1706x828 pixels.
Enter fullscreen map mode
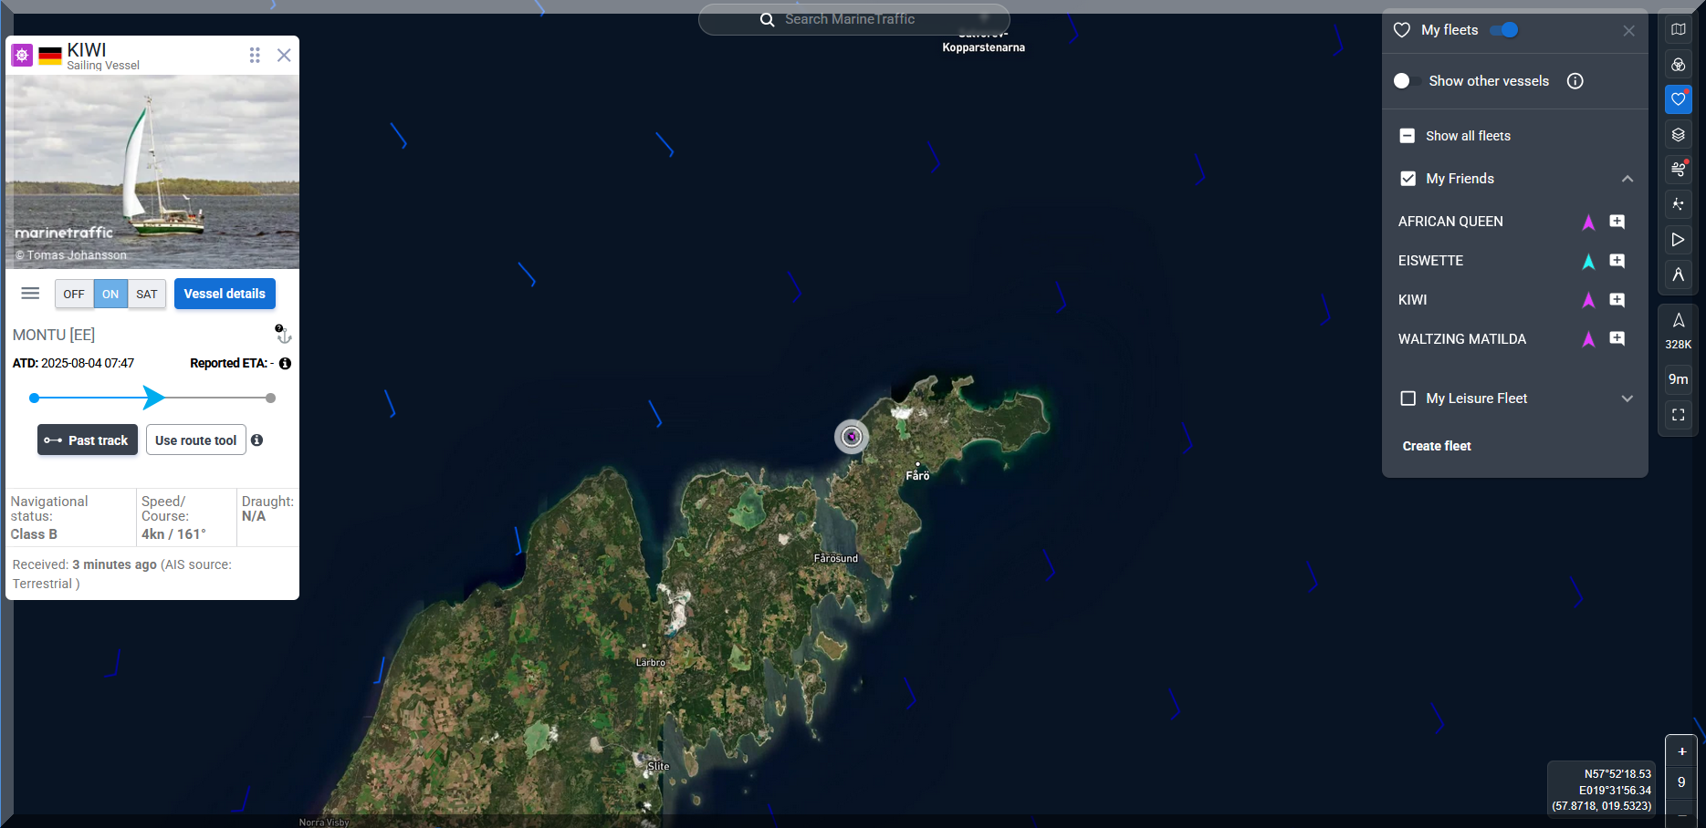[1678, 415]
